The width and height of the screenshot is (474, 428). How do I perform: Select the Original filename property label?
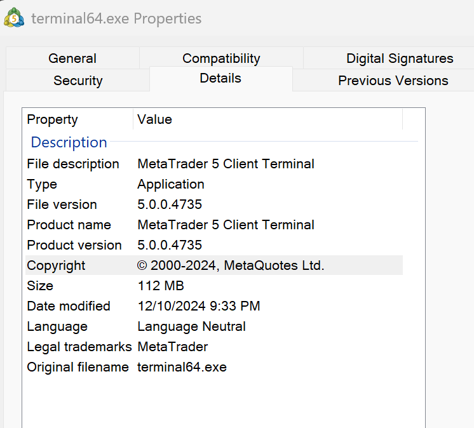[78, 367]
